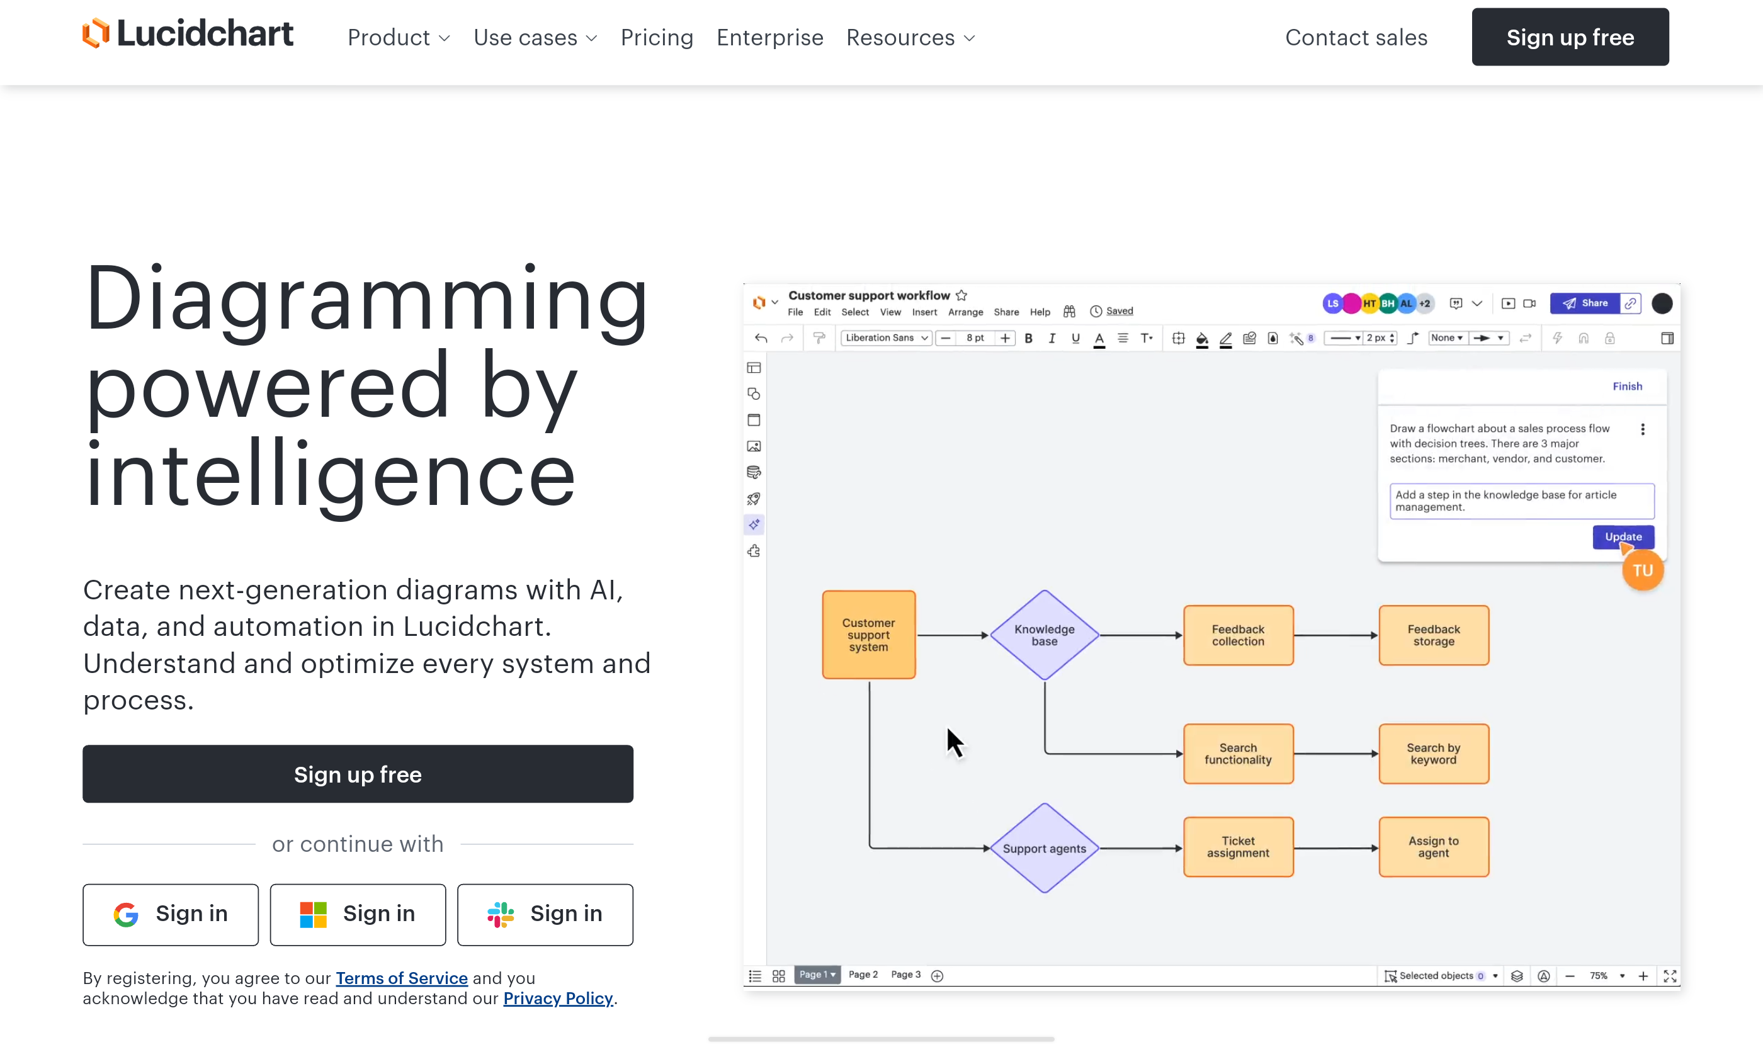The width and height of the screenshot is (1763, 1047).
Task: Open the Privacy Policy link
Action: click(558, 999)
